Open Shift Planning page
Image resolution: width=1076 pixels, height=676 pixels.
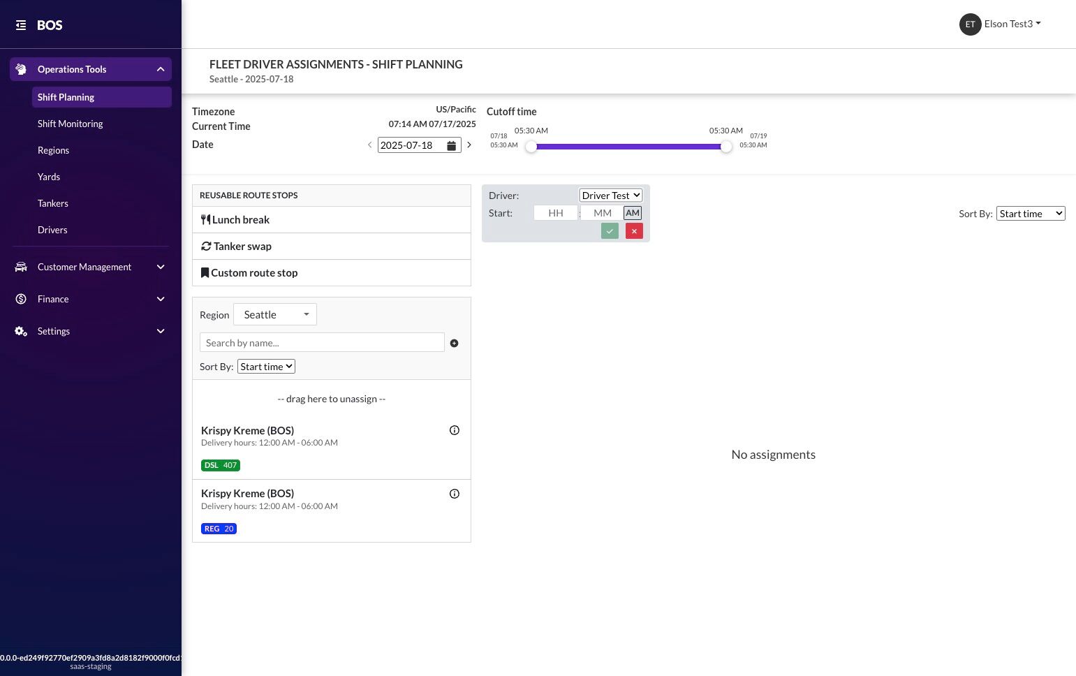pos(102,97)
